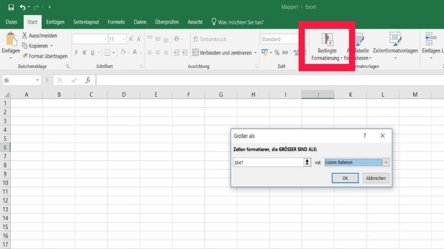Click the Format übertragen paintbrush
The width and height of the screenshot is (444, 249).
tap(25, 56)
